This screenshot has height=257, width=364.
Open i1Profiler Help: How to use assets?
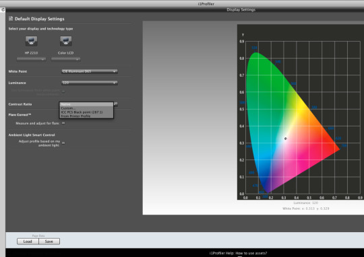click(x=238, y=253)
